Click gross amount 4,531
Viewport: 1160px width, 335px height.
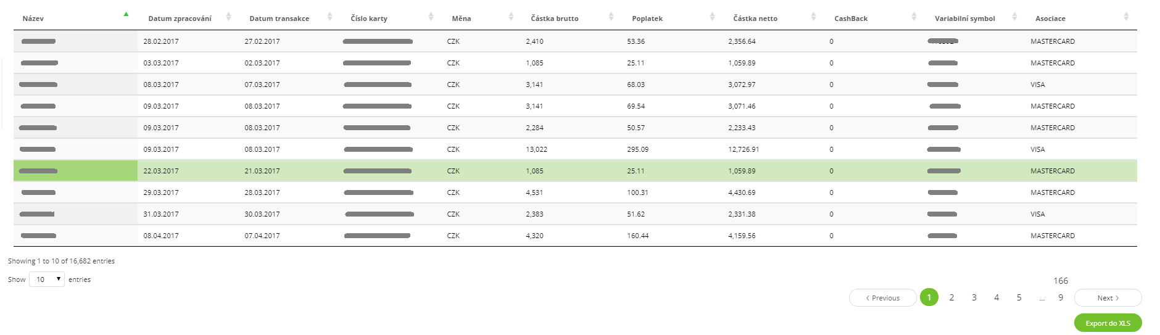534,192
